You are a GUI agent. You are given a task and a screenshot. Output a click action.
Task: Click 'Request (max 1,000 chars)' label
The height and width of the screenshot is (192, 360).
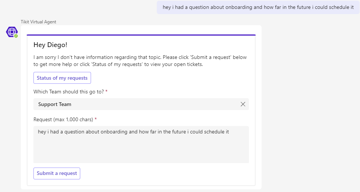click(63, 119)
